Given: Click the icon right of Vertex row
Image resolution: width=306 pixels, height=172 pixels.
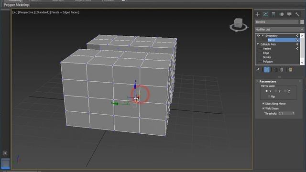Looking at the screenshot, I should point(297,49).
